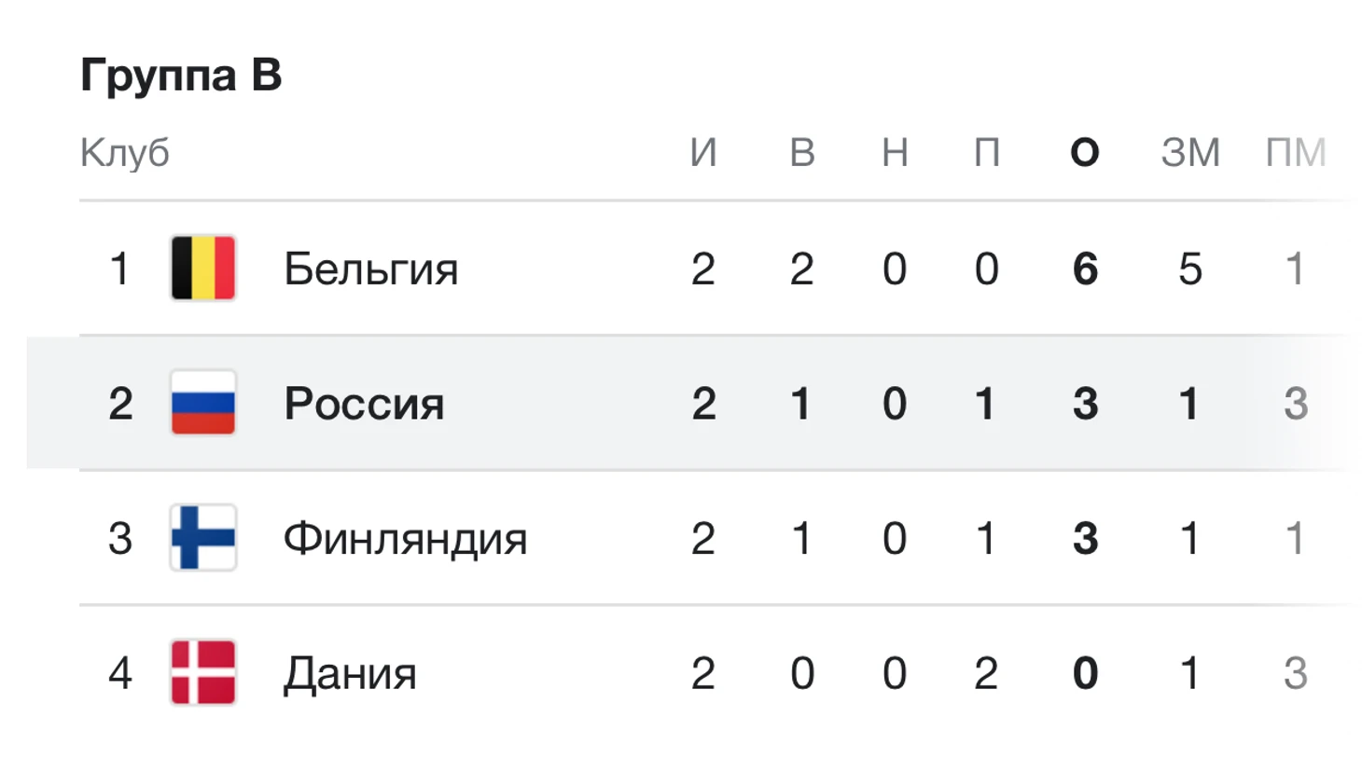Click Belgium's points value 6

coord(1085,269)
